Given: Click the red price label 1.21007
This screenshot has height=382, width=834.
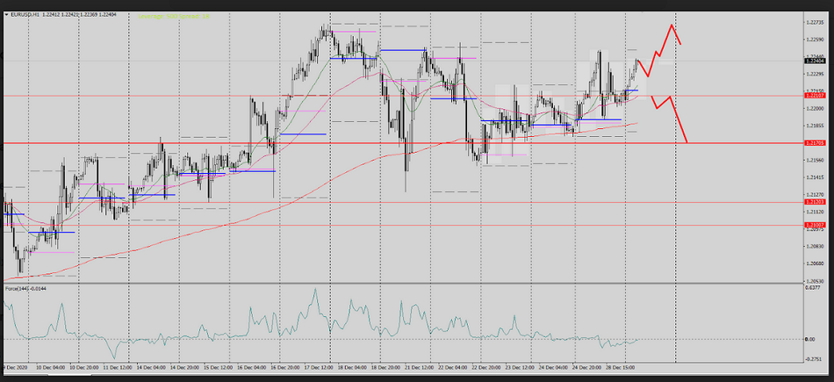Looking at the screenshot, I should click(x=814, y=225).
